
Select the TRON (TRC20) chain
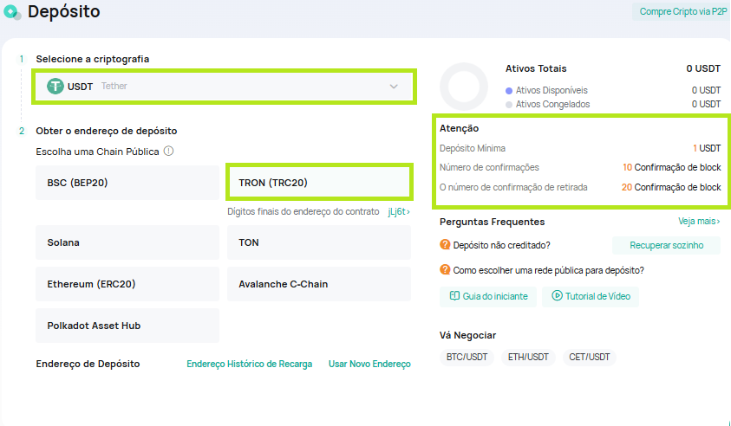click(x=319, y=183)
